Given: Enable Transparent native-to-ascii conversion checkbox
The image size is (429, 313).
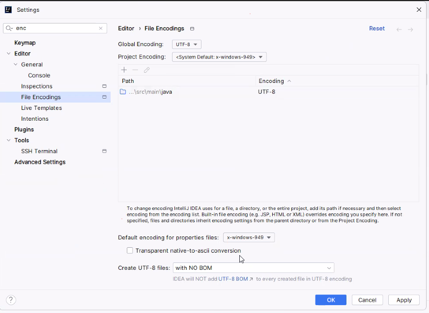Looking at the screenshot, I should pyautogui.click(x=130, y=251).
